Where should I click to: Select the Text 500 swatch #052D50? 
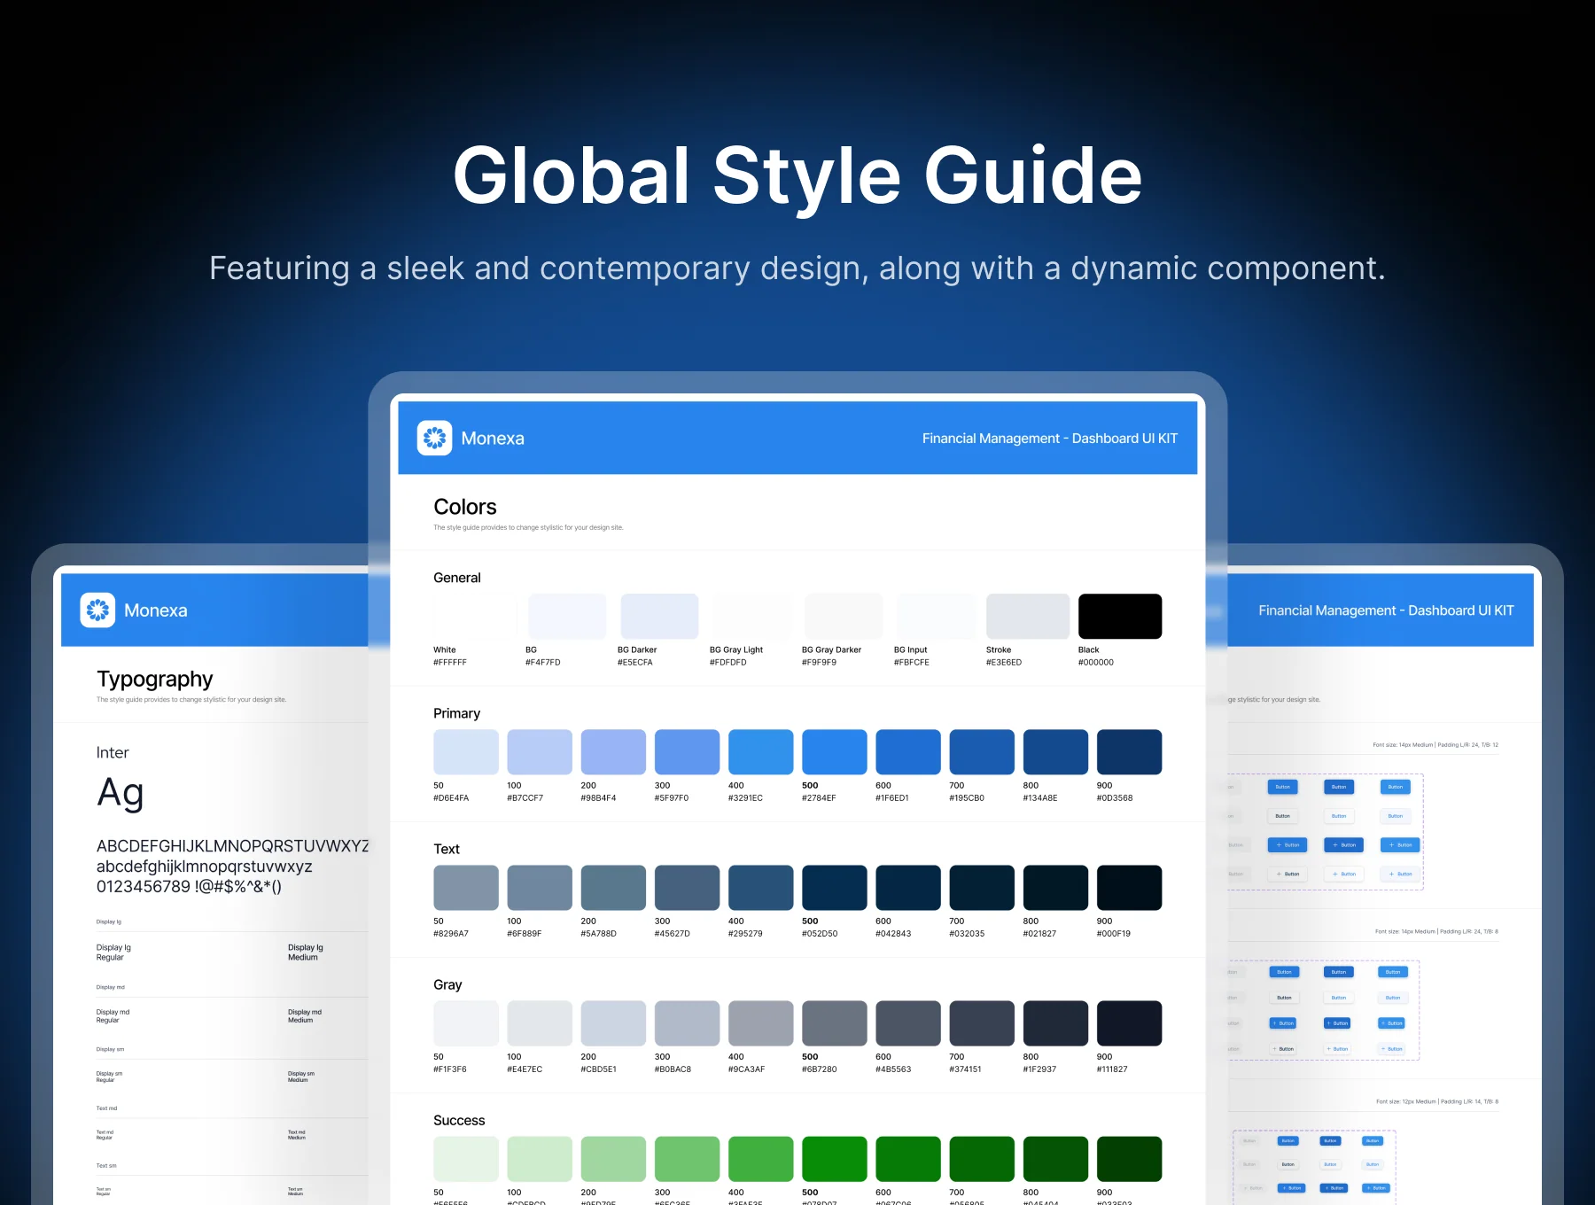[x=835, y=888]
